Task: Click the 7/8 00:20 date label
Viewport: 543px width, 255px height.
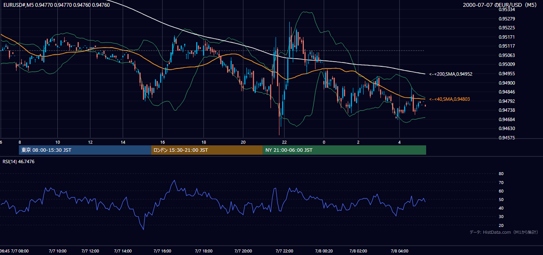Action: point(324,251)
